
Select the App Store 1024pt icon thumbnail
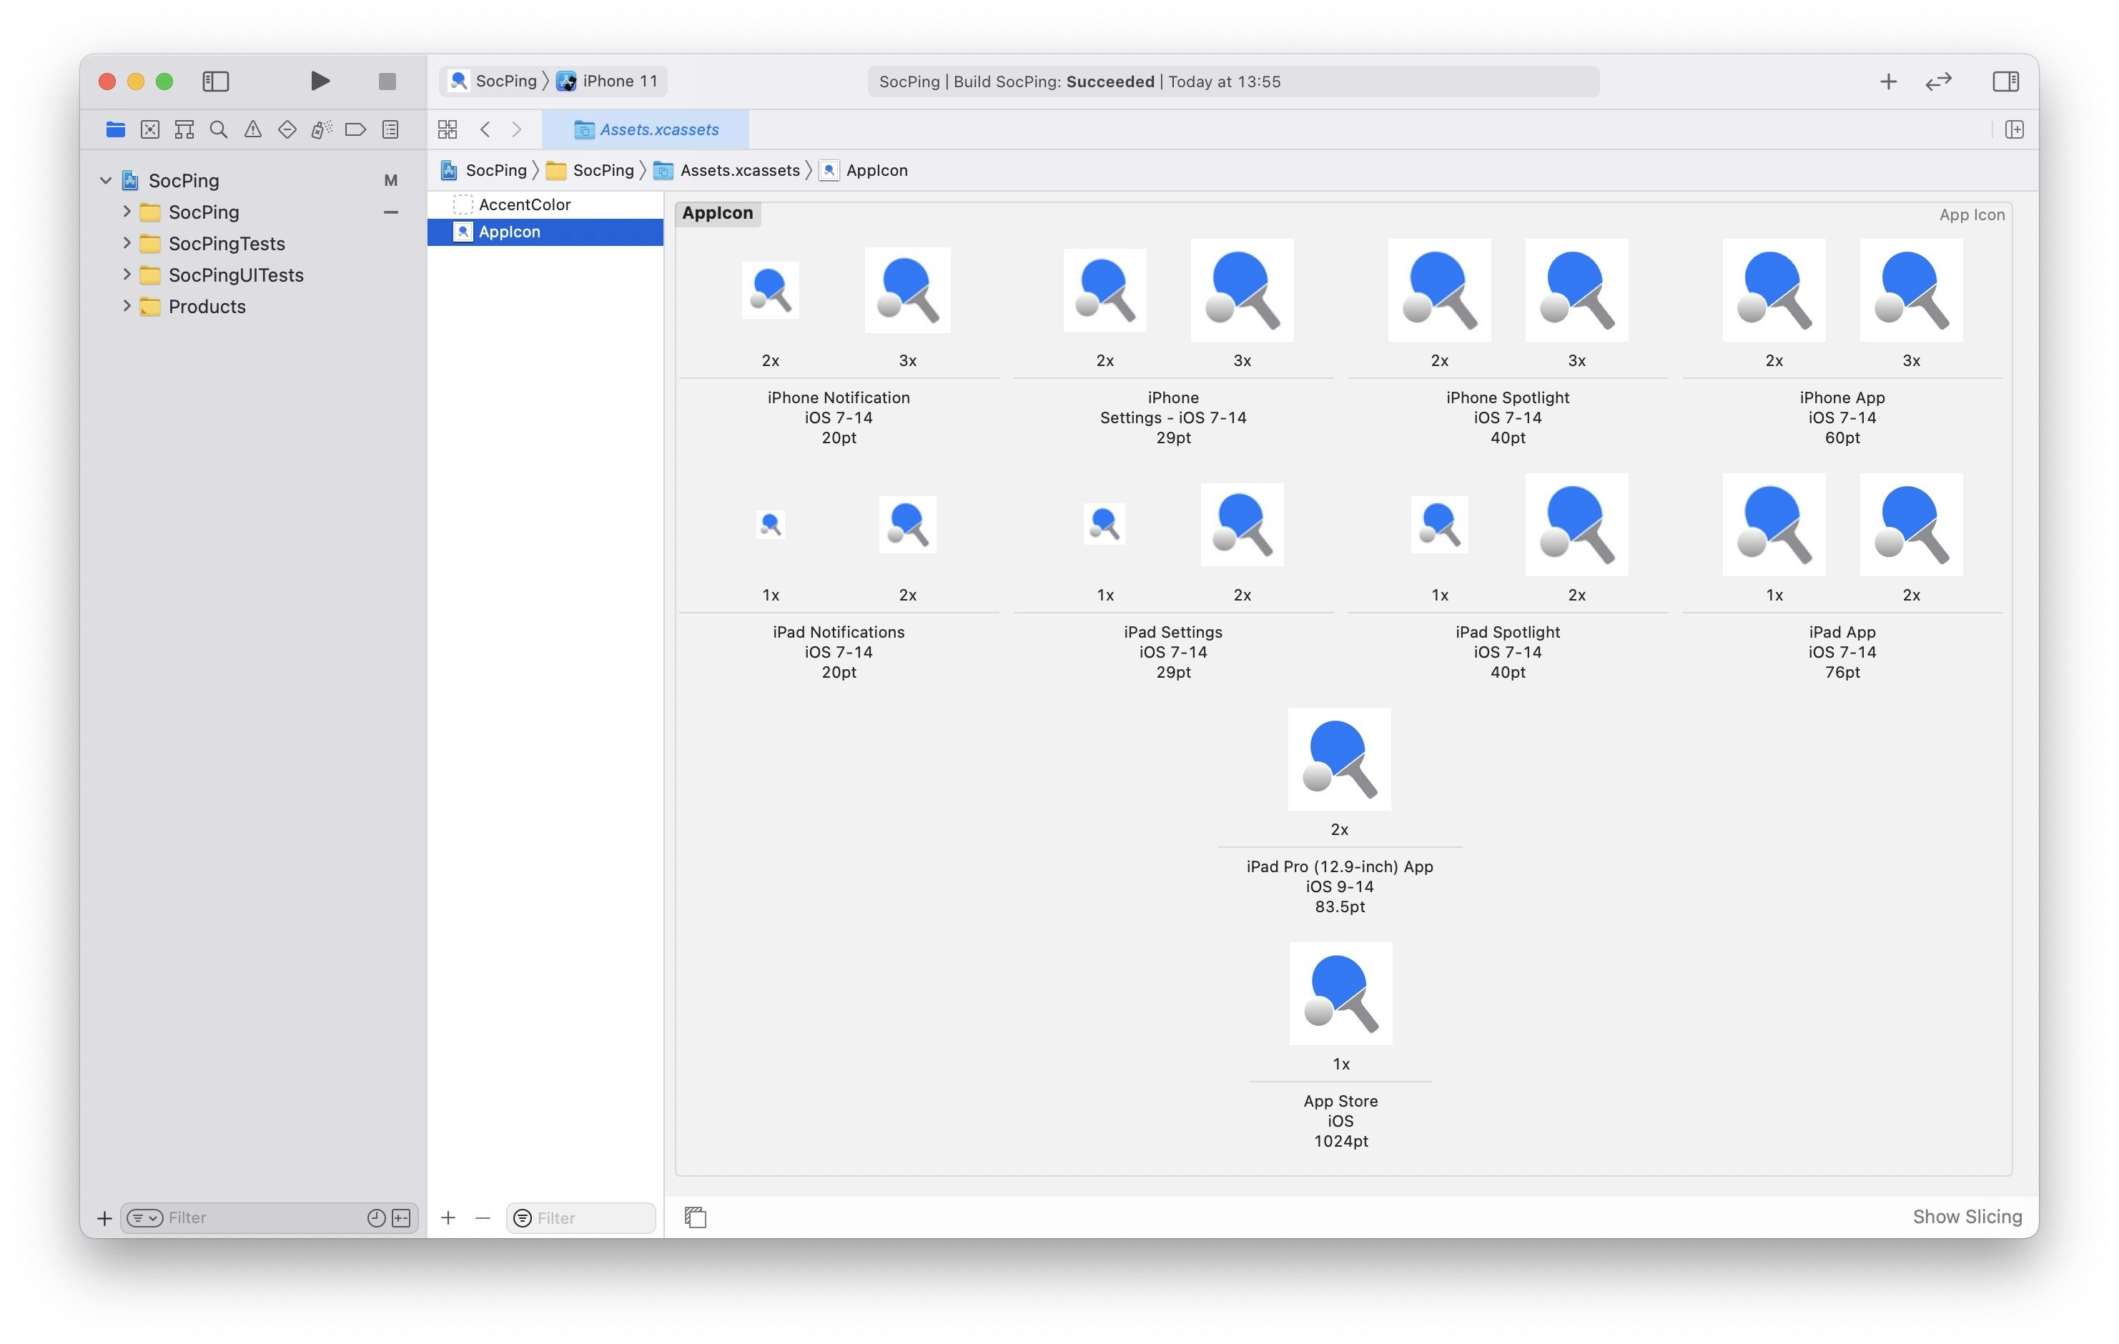click(1340, 994)
